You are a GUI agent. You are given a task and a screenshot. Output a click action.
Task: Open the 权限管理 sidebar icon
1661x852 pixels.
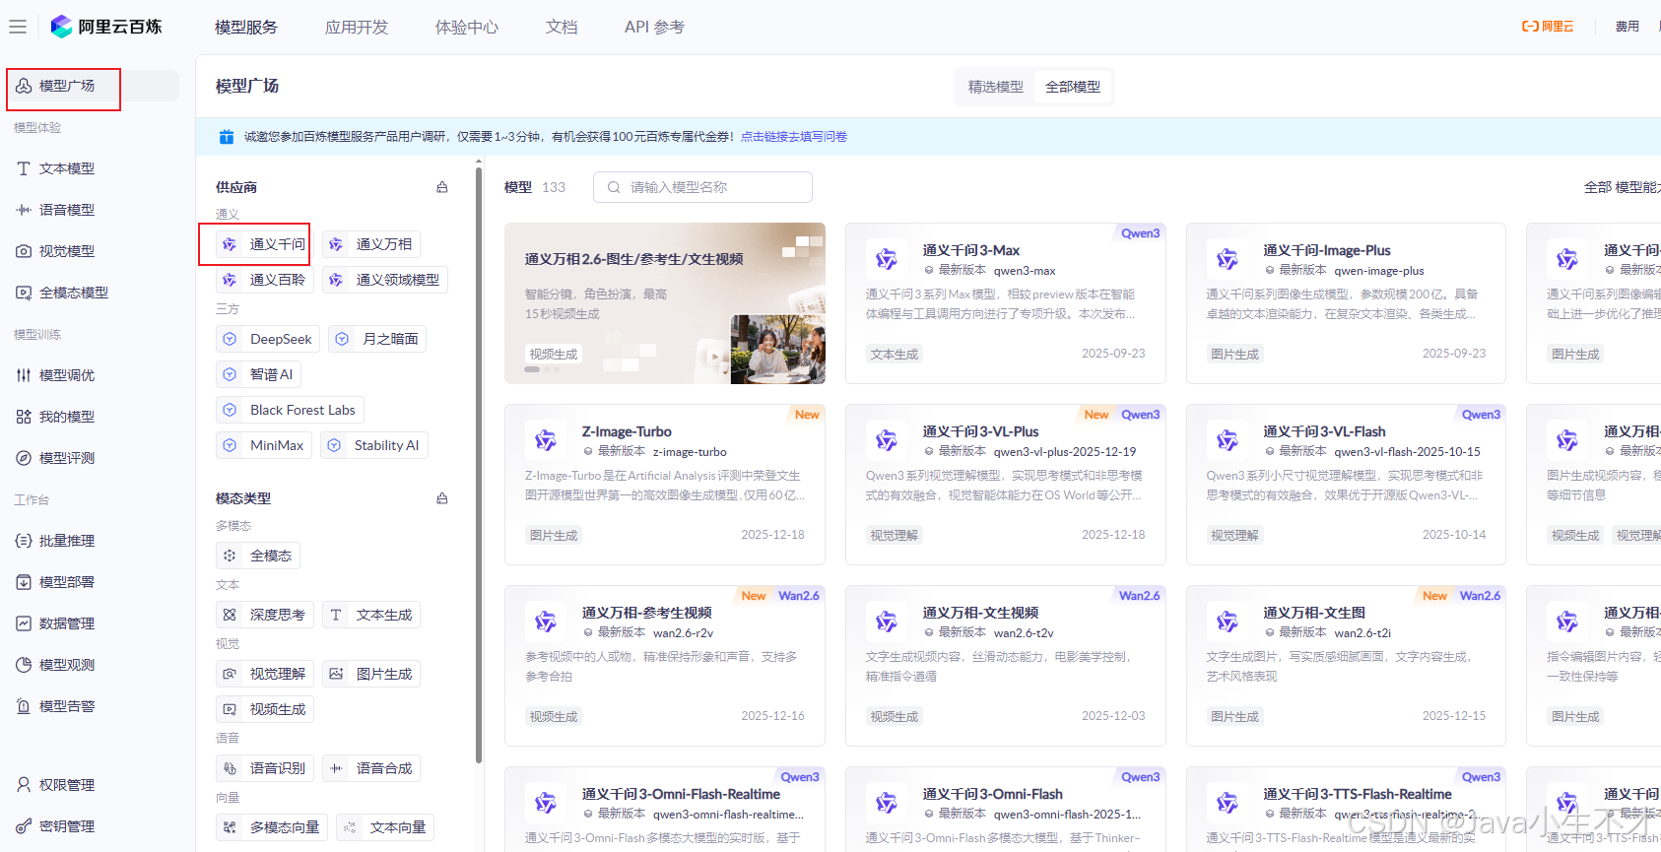(24, 785)
